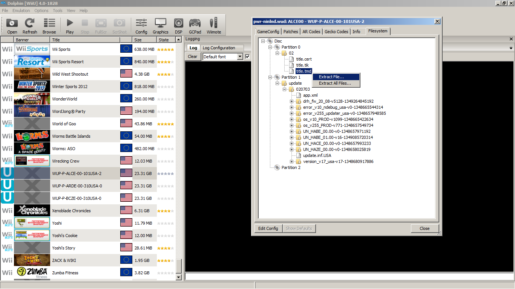Click the Refresh game list icon
This screenshot has width=515, height=289.
point(30,26)
